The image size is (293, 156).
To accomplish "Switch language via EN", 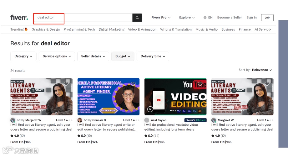I will [210, 18].
